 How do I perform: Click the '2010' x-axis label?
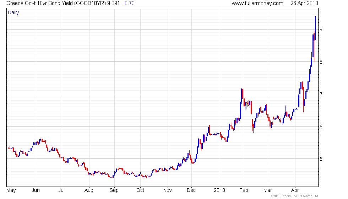pos(219,190)
